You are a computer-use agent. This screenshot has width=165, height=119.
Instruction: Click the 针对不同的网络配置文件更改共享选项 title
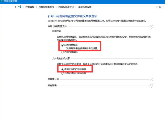[x=72, y=16]
